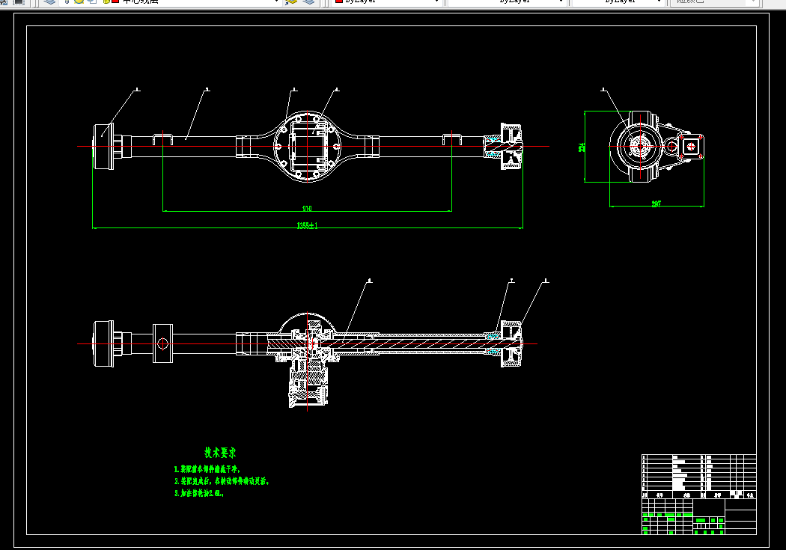Select the 297 dimension in side view

tap(656, 204)
